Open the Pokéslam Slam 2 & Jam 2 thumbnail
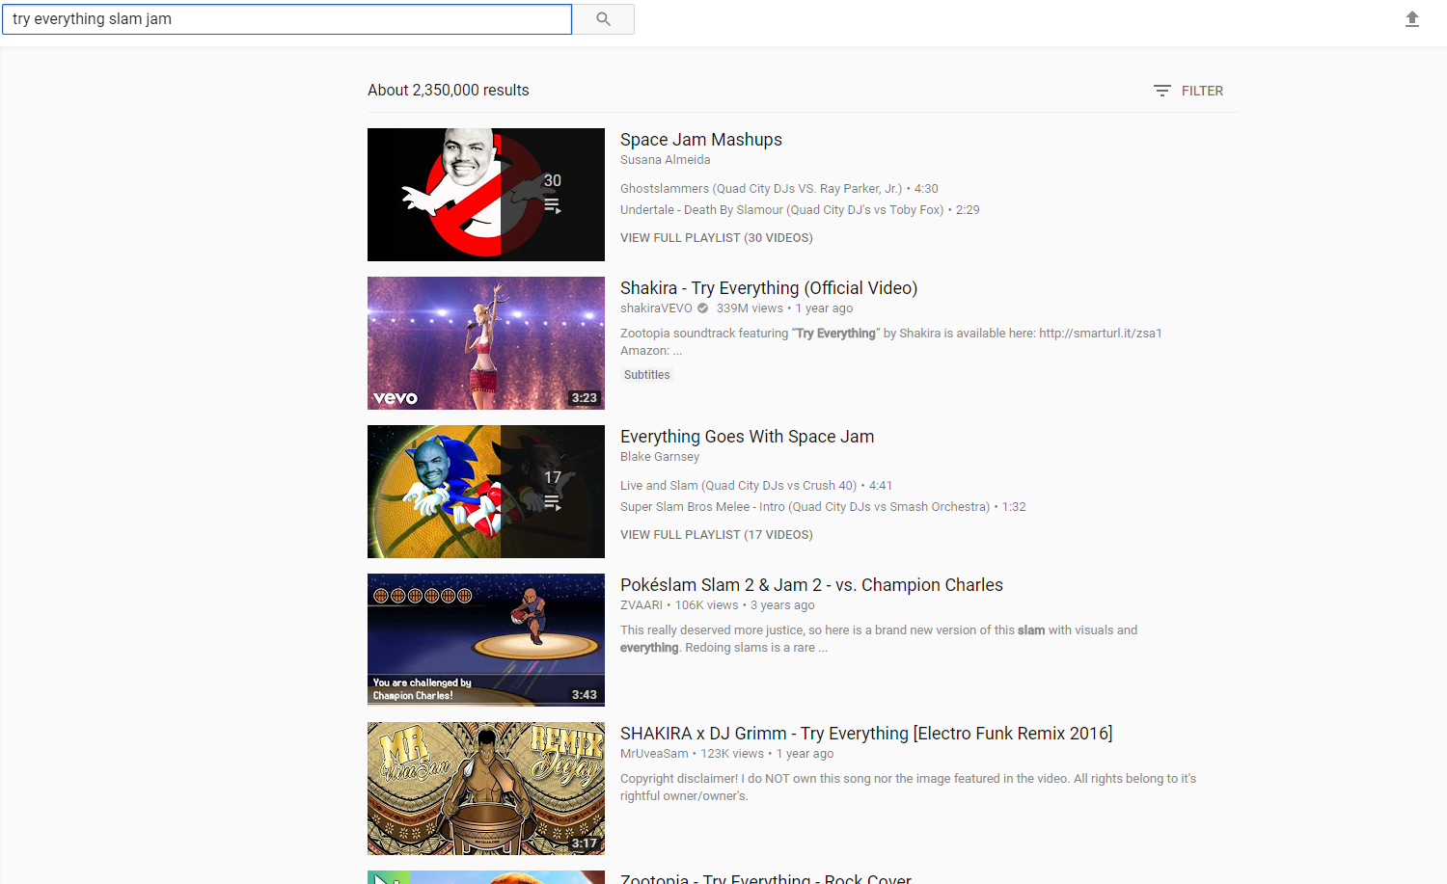 tap(485, 640)
